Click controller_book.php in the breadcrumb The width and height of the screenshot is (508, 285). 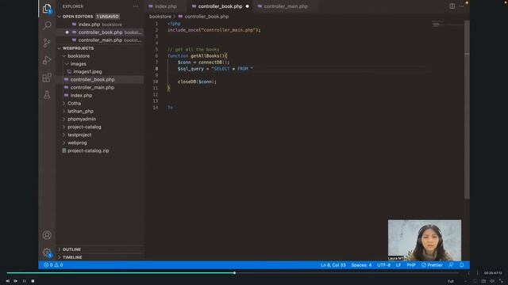206,17
